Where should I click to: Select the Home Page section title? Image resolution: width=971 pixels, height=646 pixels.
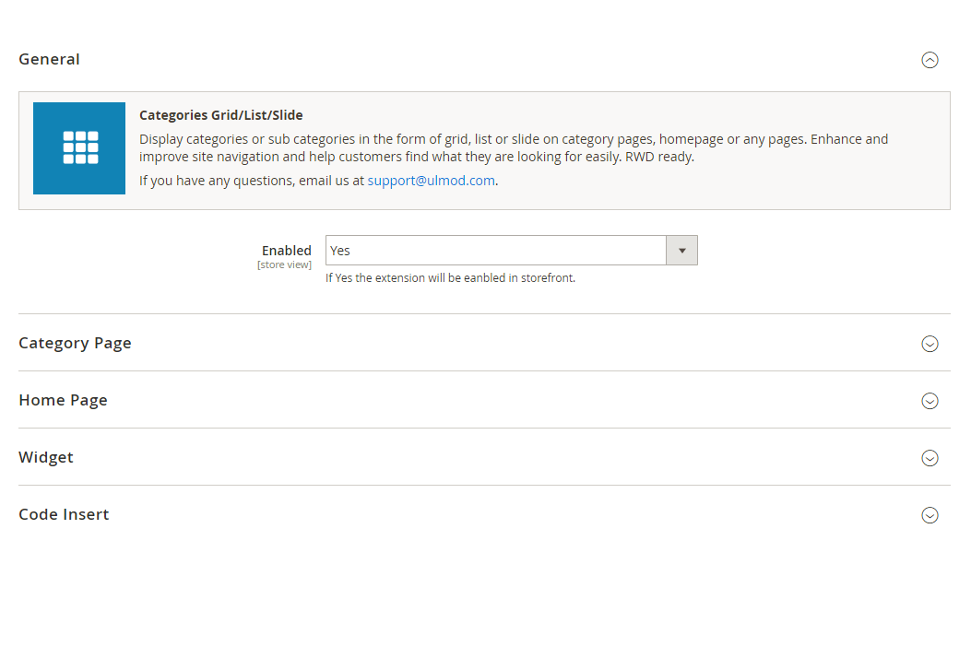(x=63, y=400)
